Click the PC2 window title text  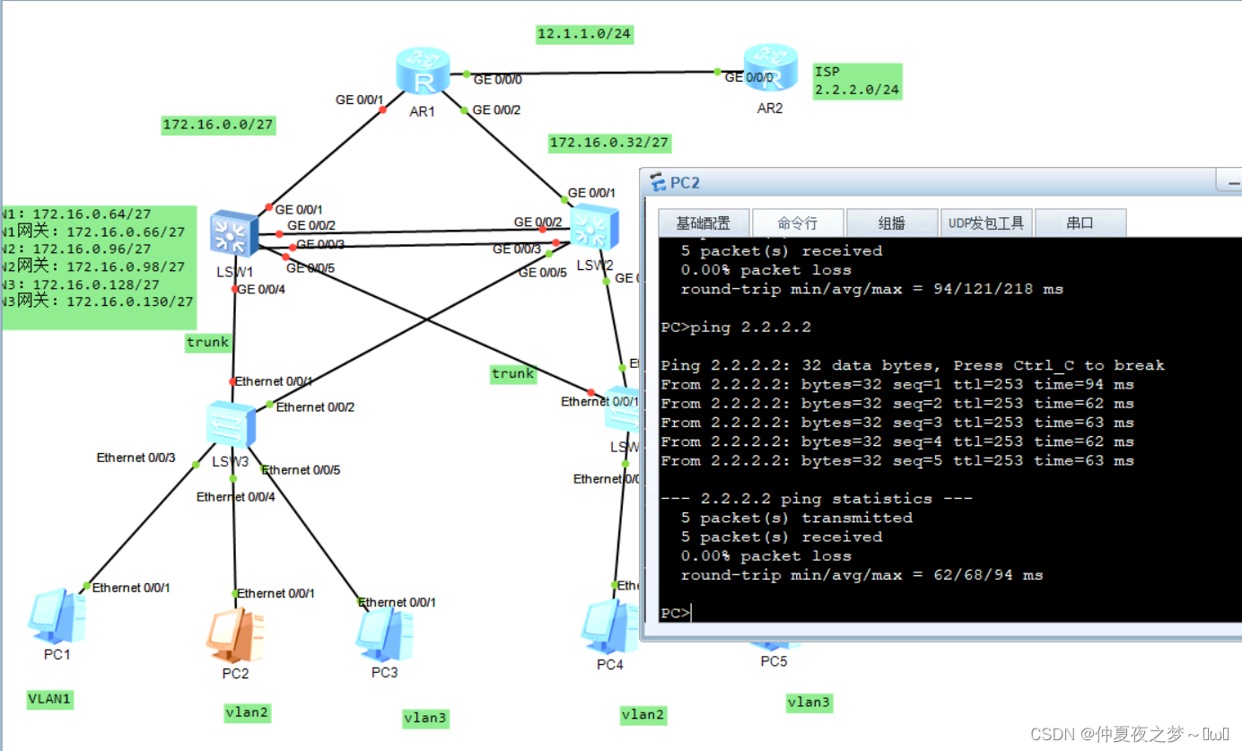point(685,183)
